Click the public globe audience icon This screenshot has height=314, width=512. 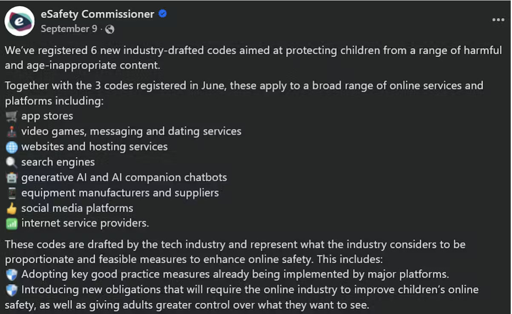point(110,29)
